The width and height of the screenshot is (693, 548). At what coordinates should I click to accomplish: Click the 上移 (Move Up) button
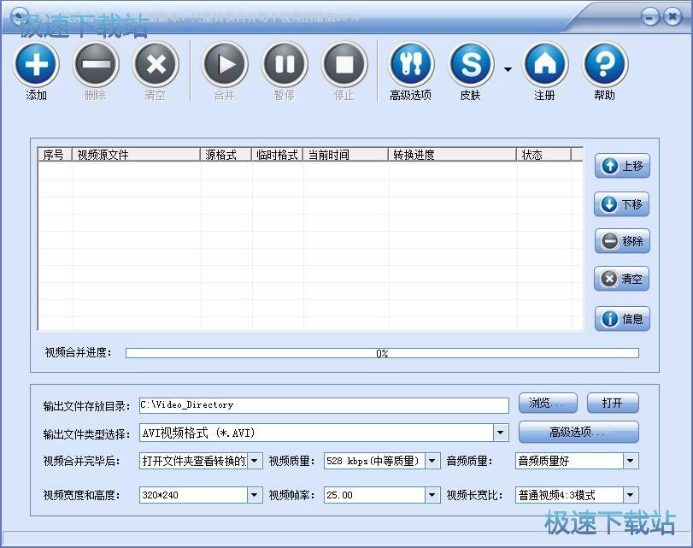coord(622,167)
